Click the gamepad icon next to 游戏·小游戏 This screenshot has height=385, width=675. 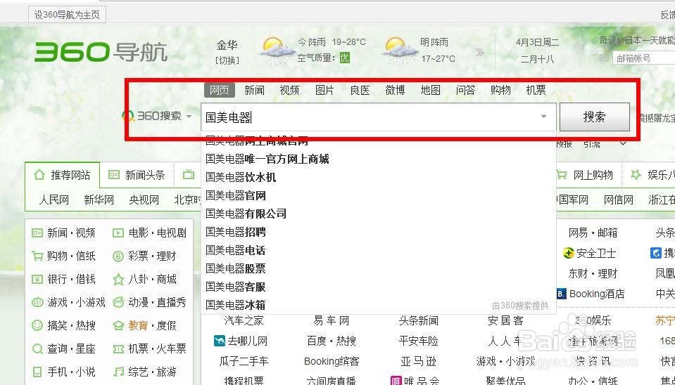pyautogui.click(x=37, y=302)
